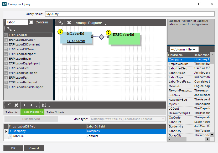Click the Column Filter input field
Image resolution: width=218 pixels, height=153 pixels.
pos(184,49)
